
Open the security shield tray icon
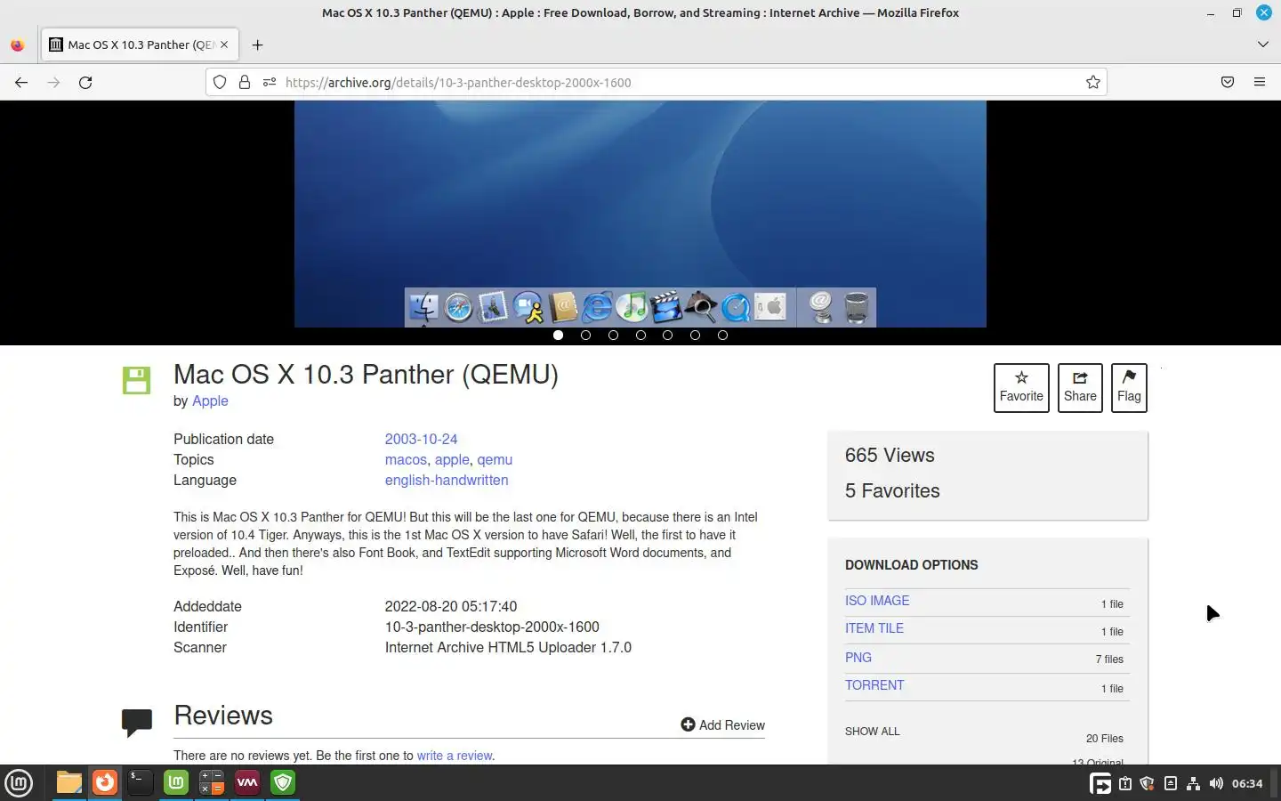[1148, 783]
